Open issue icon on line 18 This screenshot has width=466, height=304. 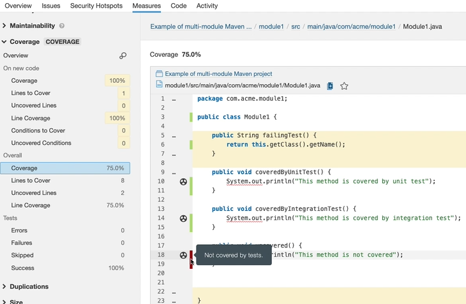(183, 255)
